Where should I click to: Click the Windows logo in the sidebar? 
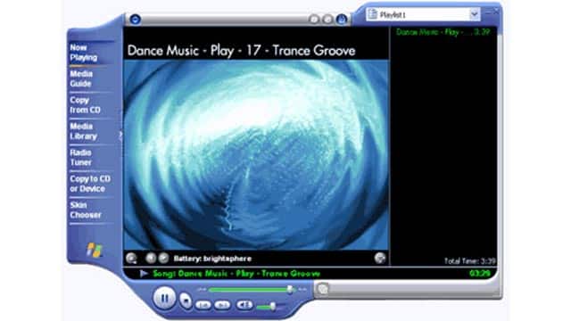(95, 250)
